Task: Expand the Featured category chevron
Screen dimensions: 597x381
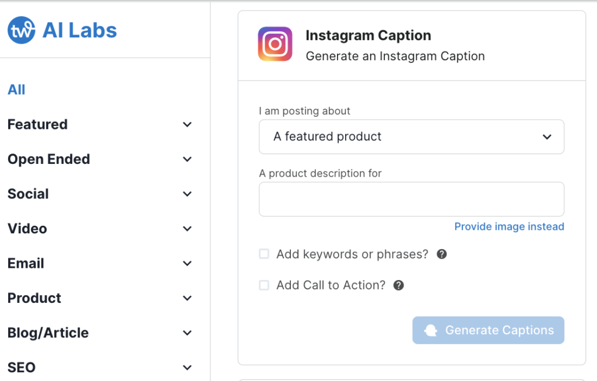Action: pos(187,124)
